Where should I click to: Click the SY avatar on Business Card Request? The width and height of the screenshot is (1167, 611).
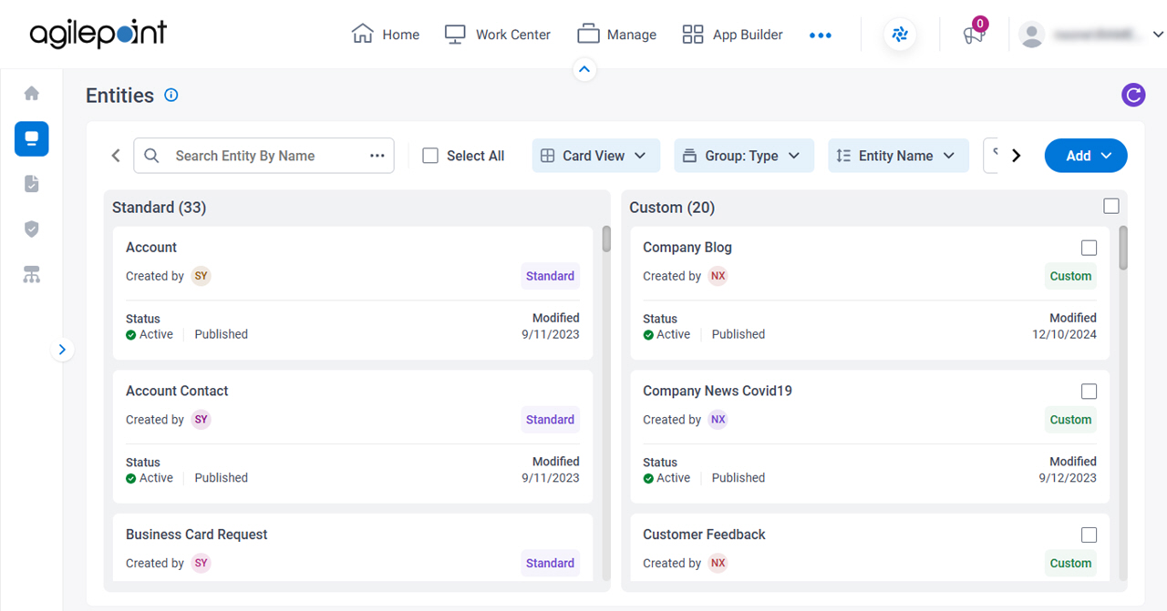[201, 563]
